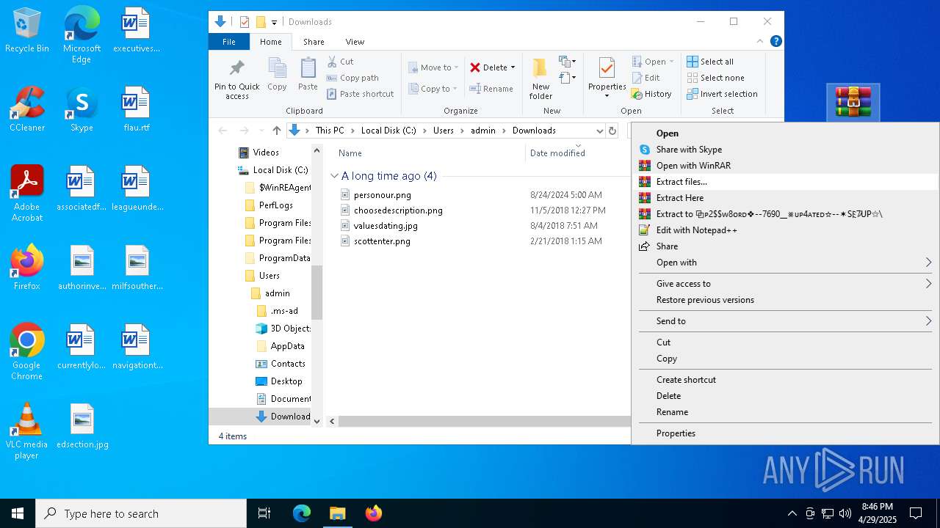Image resolution: width=940 pixels, height=528 pixels.
Task: Sort by Date modified column
Action: pyautogui.click(x=557, y=153)
